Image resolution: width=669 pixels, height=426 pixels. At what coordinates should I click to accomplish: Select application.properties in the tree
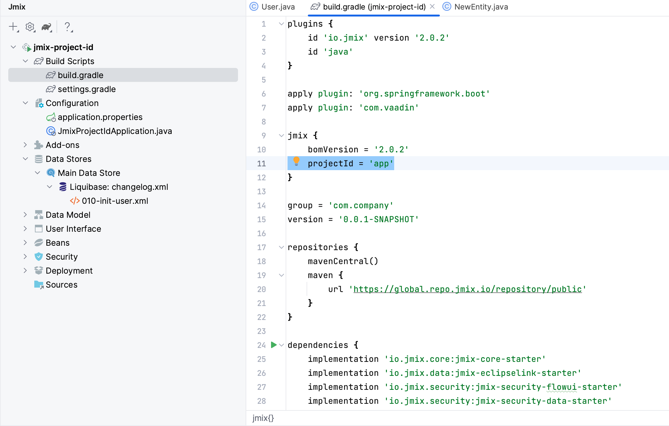point(100,117)
